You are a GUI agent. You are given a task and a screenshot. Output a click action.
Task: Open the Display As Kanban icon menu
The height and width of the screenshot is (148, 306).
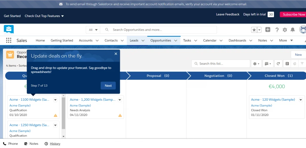268,64
